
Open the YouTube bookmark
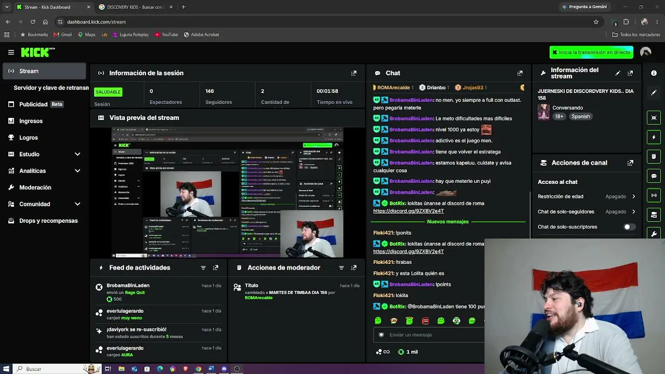(166, 35)
